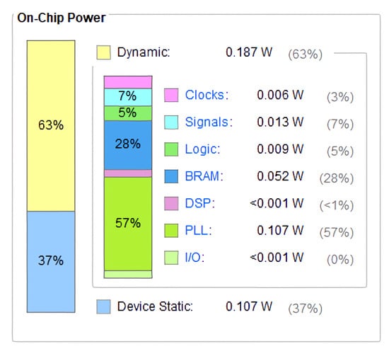Select the 7% Signals bar segment
The height and width of the screenshot is (351, 389).
pyautogui.click(x=128, y=97)
